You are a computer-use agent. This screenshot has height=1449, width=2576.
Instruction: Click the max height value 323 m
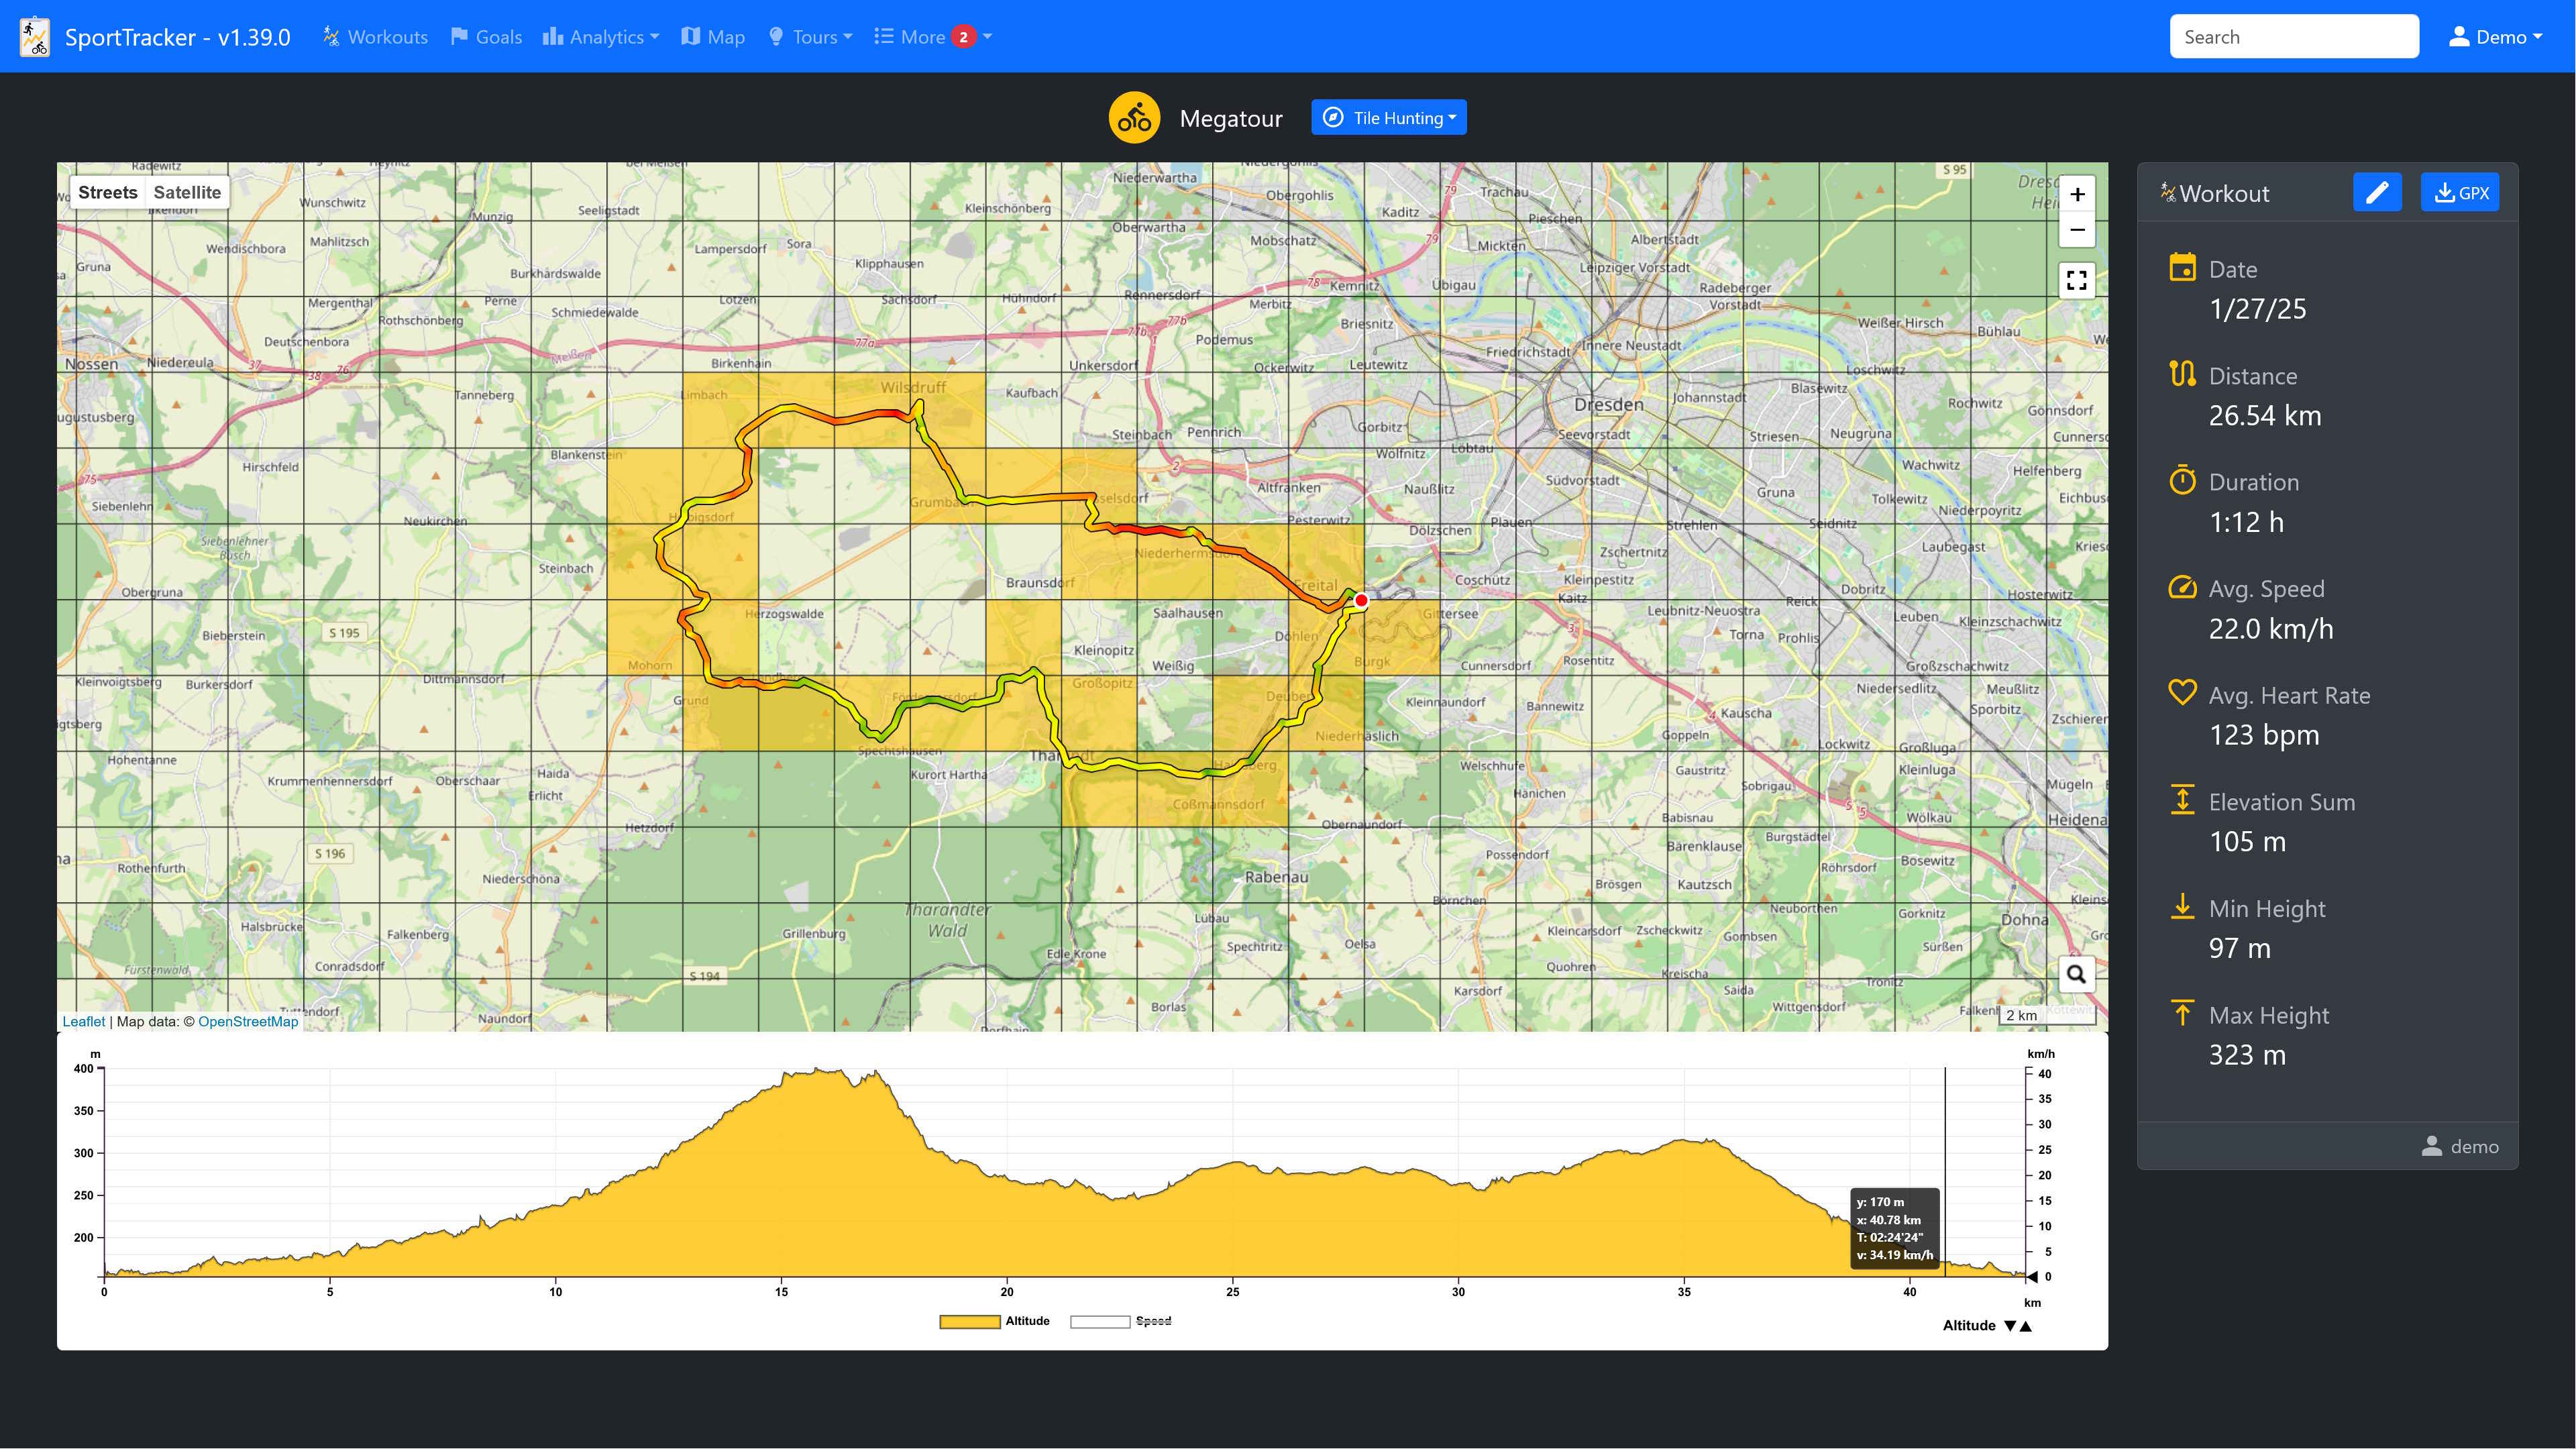(x=2247, y=1055)
